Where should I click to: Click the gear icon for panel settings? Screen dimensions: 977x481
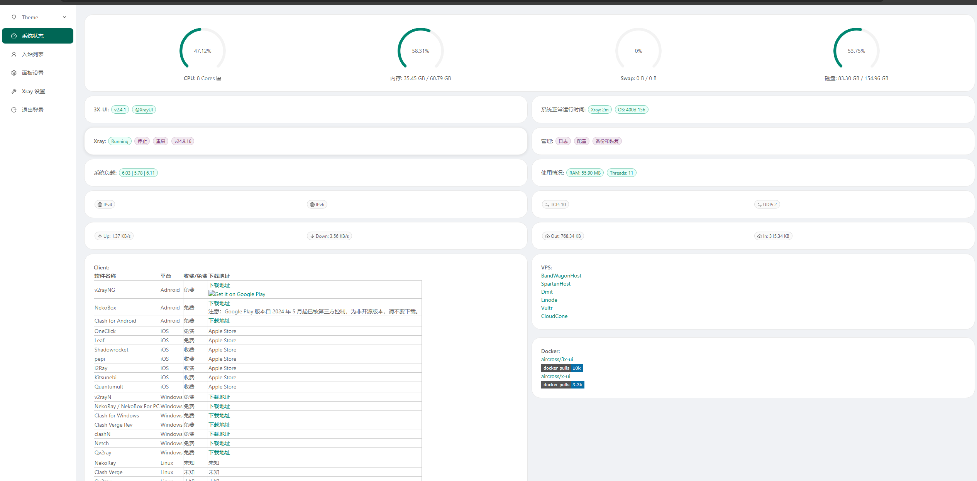[14, 73]
